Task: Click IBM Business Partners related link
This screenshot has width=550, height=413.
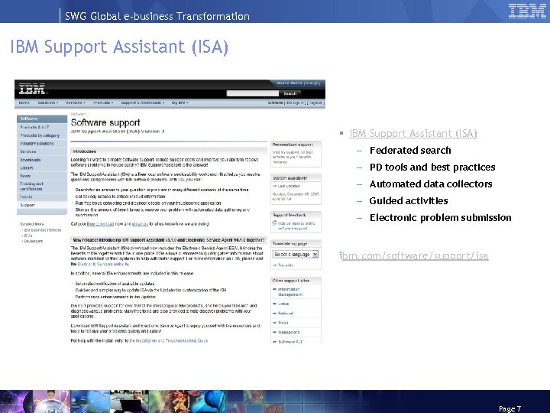Action: (43, 230)
